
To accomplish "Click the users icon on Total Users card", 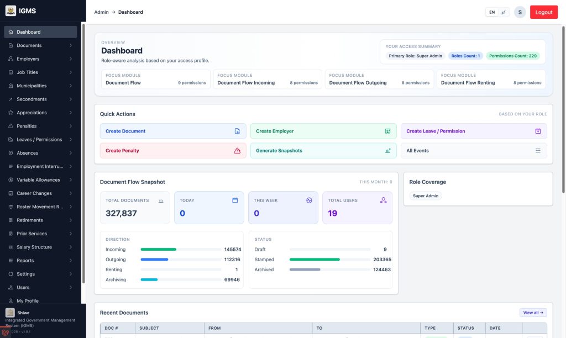I will pos(384,200).
